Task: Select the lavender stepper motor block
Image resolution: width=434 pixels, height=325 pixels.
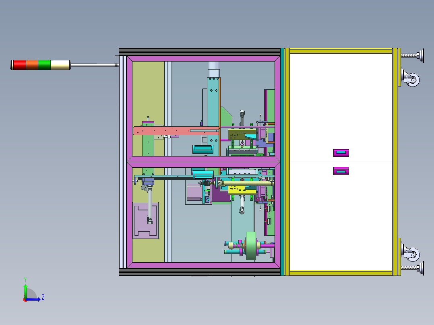Action: pos(194,192)
